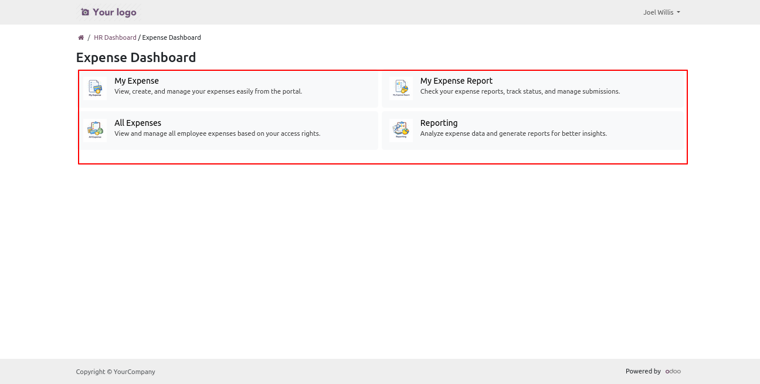Click the 'Your logo' text in header
The width and height of the screenshot is (760, 384).
click(114, 12)
